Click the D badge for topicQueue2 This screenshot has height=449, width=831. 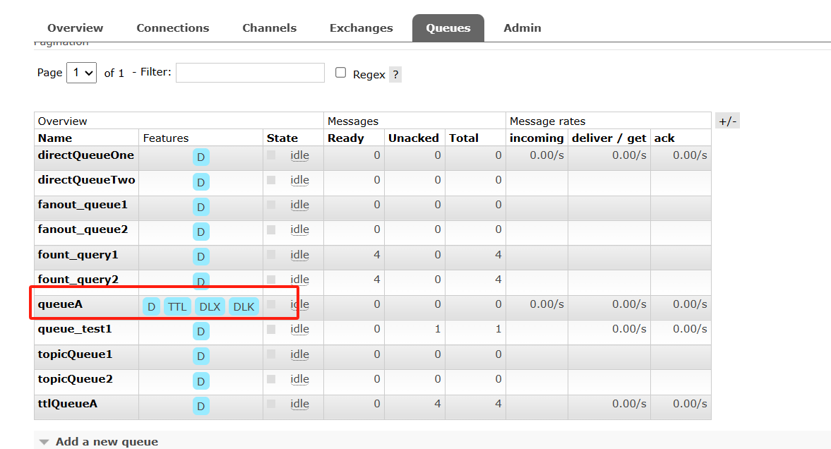pyautogui.click(x=201, y=381)
